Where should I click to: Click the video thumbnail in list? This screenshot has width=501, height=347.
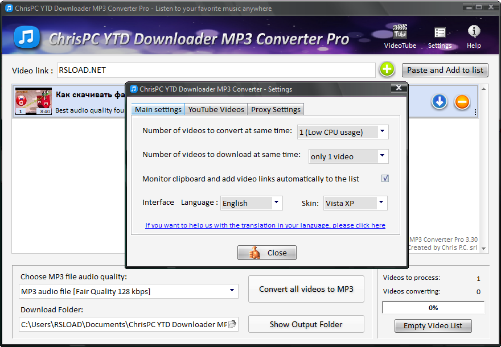tap(33, 101)
